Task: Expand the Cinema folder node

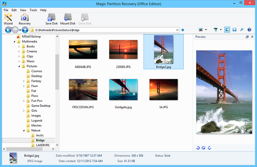Action: tap(19, 51)
